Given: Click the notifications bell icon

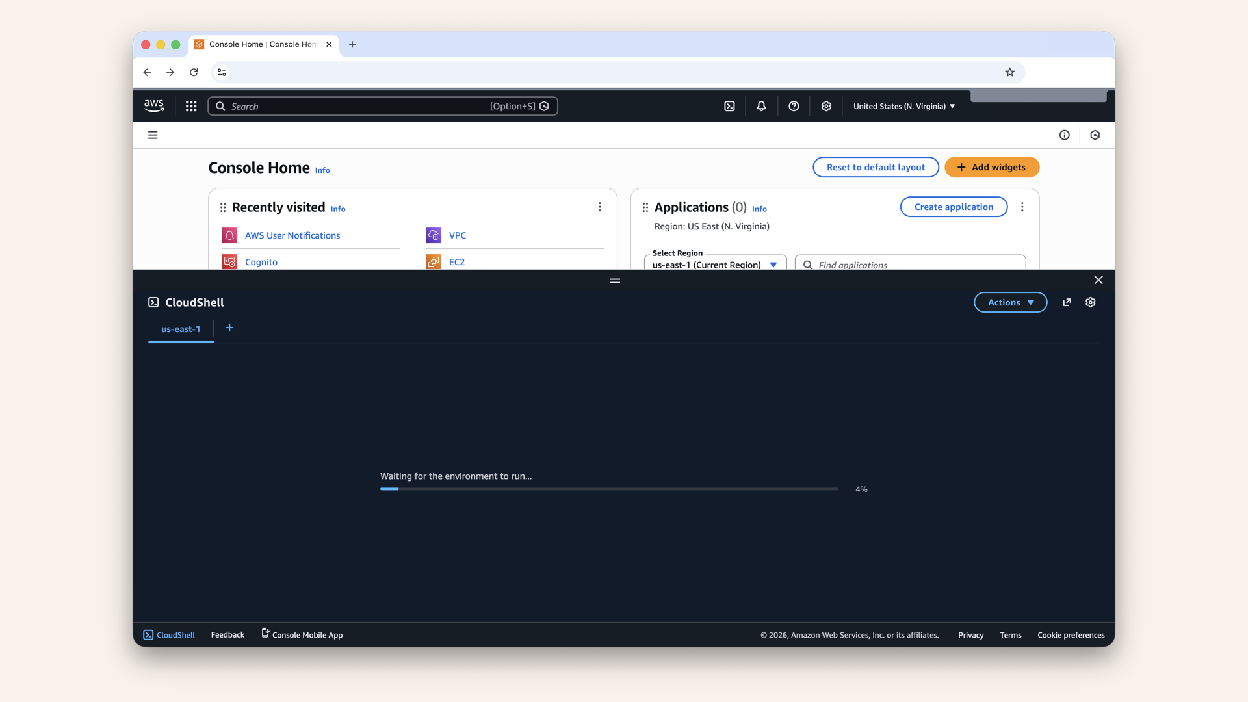Looking at the screenshot, I should (761, 106).
